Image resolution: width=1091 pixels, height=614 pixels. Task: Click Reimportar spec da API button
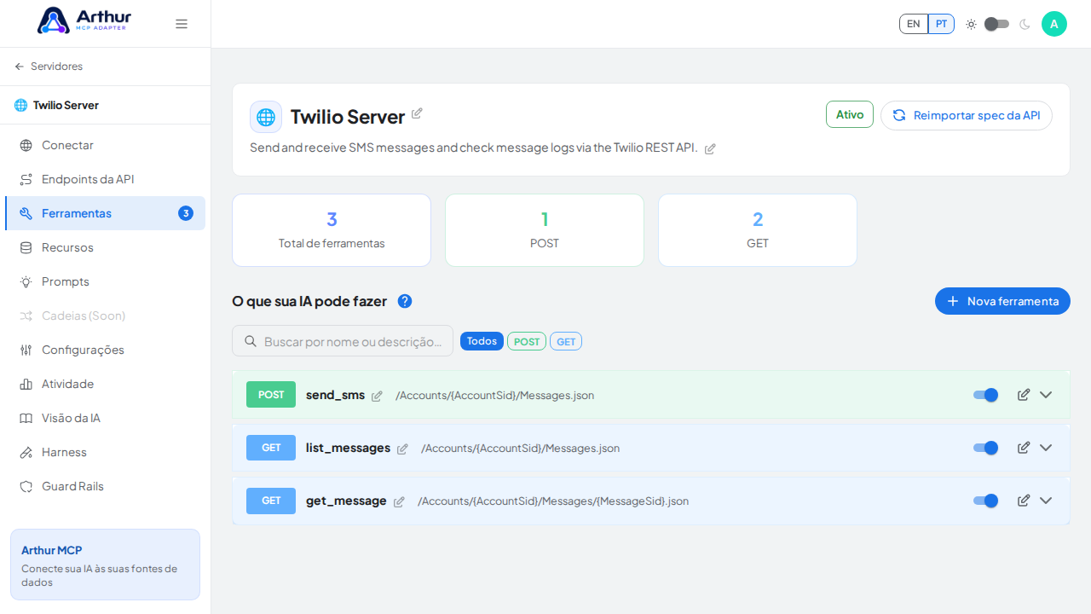point(967,115)
